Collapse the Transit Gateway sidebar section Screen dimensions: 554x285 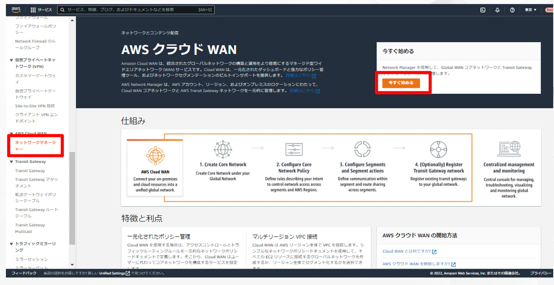pos(11,162)
